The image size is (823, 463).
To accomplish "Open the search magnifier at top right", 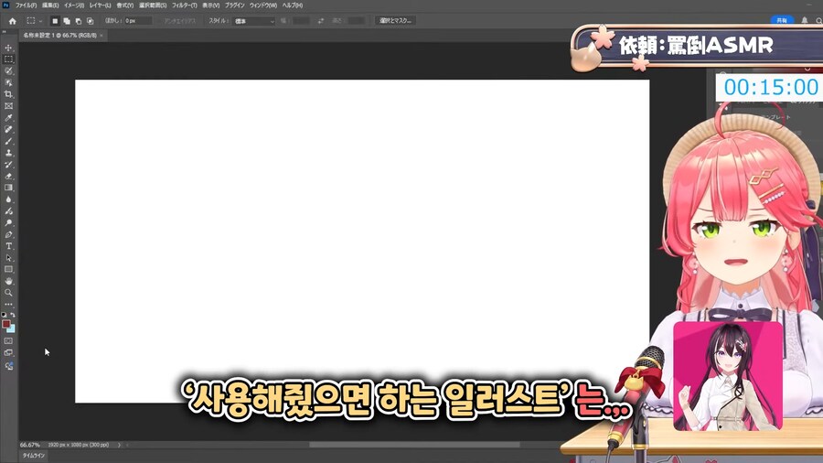I will point(818,20).
